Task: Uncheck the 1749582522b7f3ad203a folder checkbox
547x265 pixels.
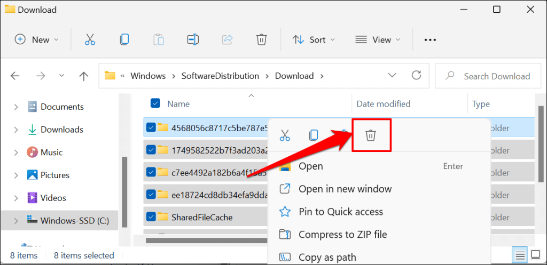Action: tap(151, 150)
